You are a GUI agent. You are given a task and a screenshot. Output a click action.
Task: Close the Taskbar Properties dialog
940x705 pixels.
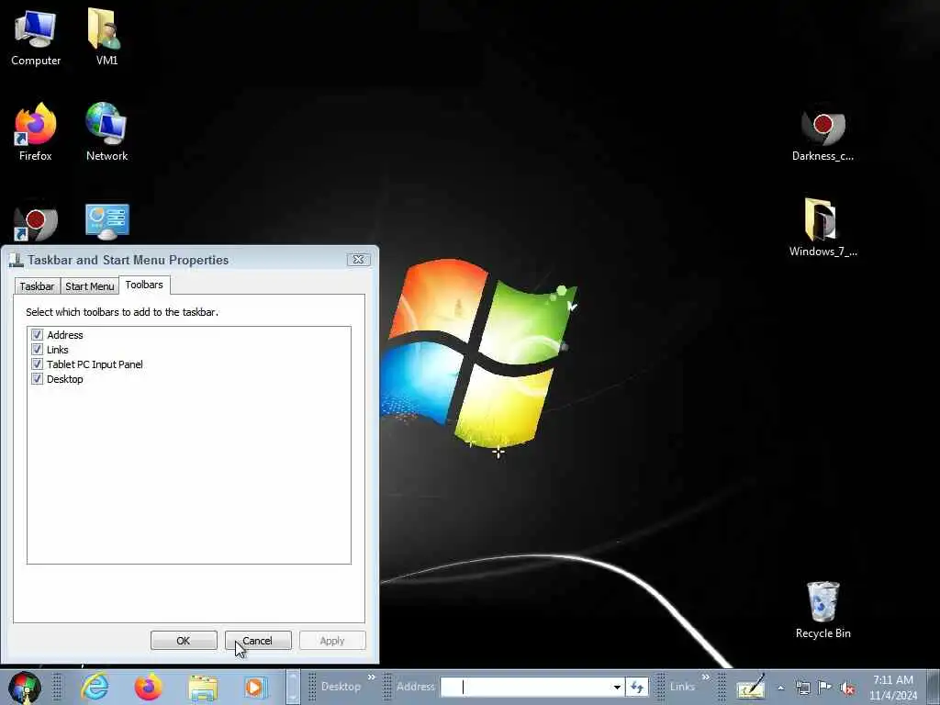[358, 259]
